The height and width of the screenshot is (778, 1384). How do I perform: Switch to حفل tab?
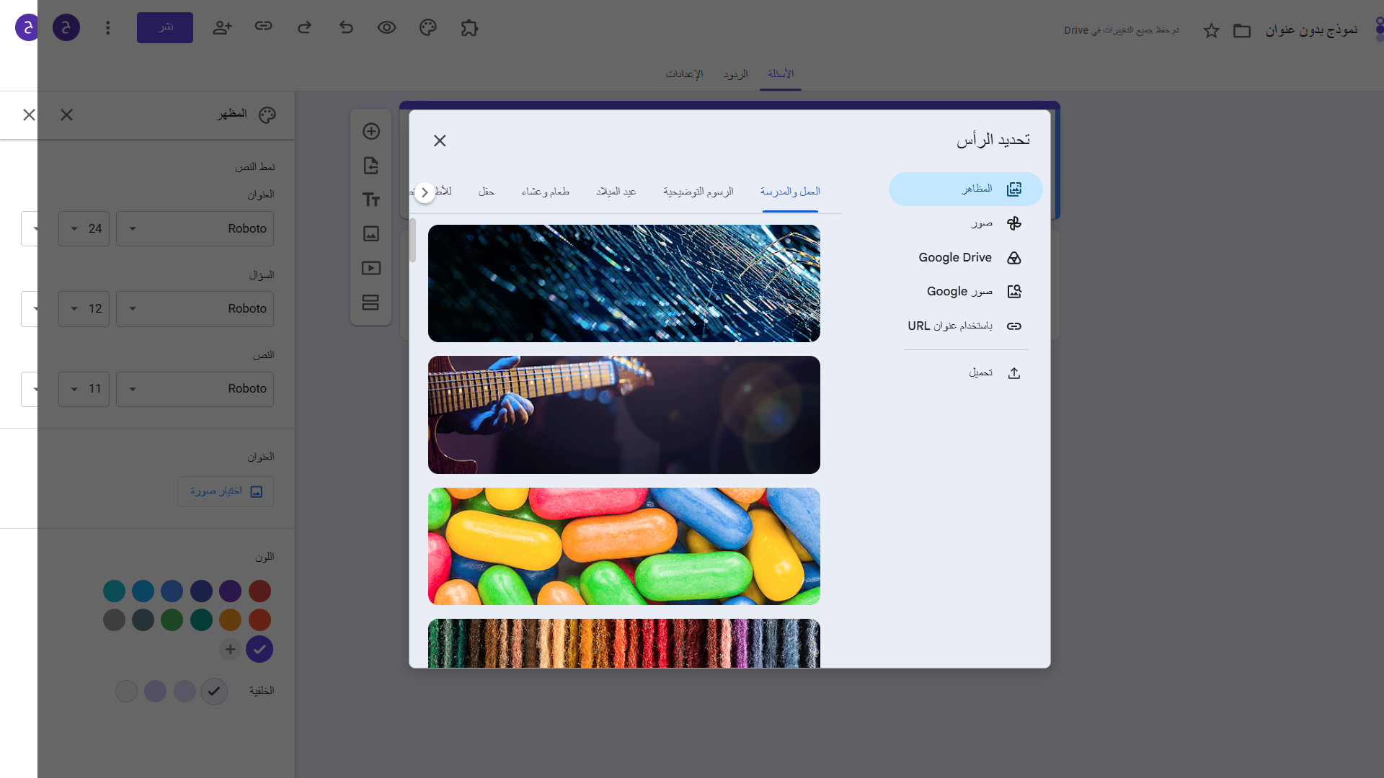[487, 192]
